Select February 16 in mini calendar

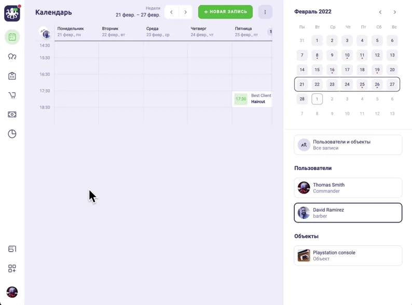(332, 70)
